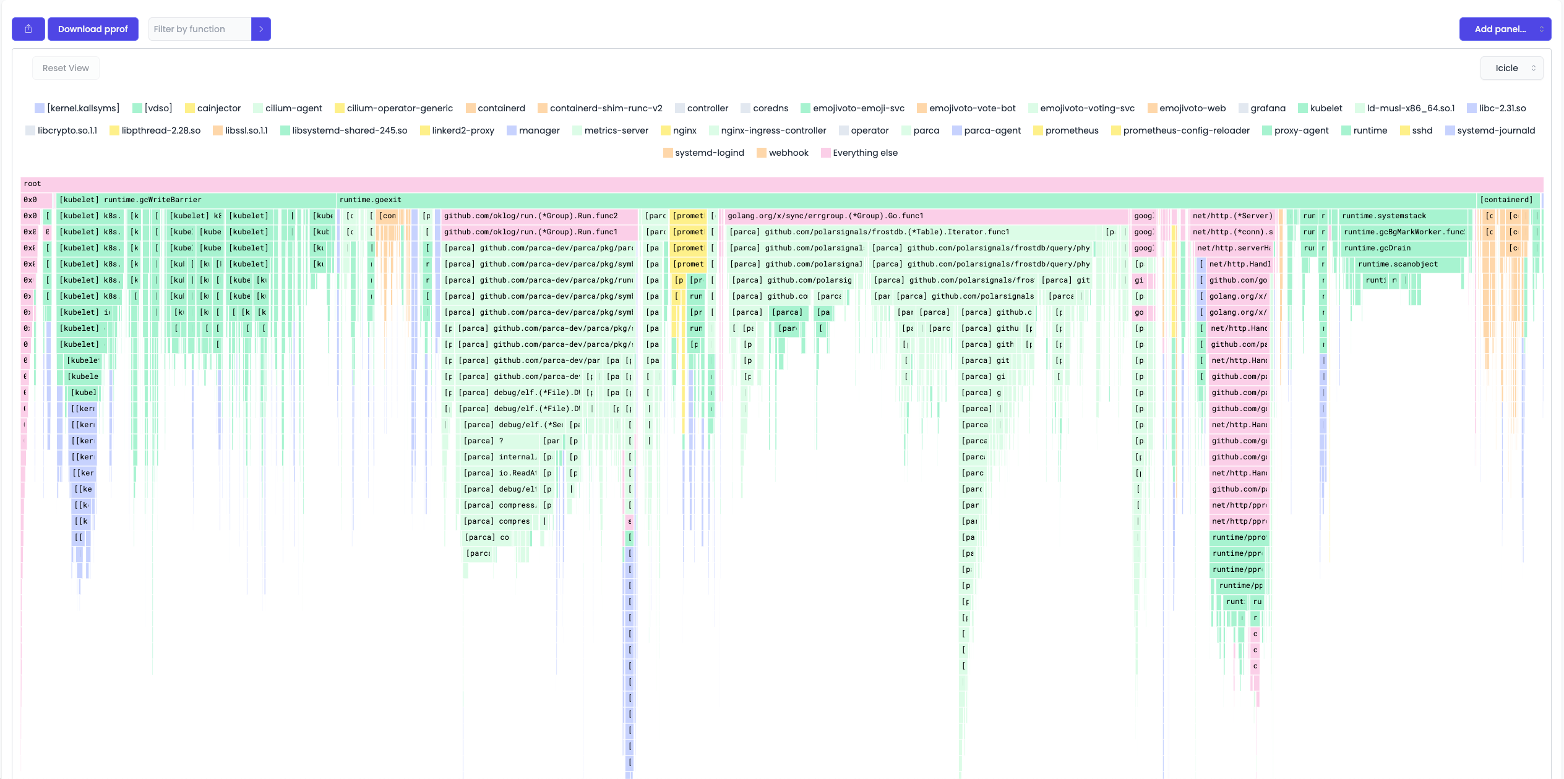Select the prometheus-config-reloader legend entry
The height and width of the screenshot is (779, 1564).
pos(1180,130)
